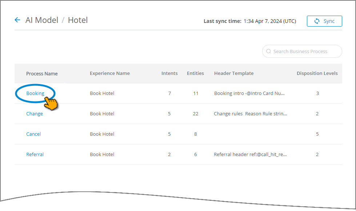Click the '1:34 Apr 7, 2024 (UTC)' timestamp
The image size is (356, 211).
point(270,21)
